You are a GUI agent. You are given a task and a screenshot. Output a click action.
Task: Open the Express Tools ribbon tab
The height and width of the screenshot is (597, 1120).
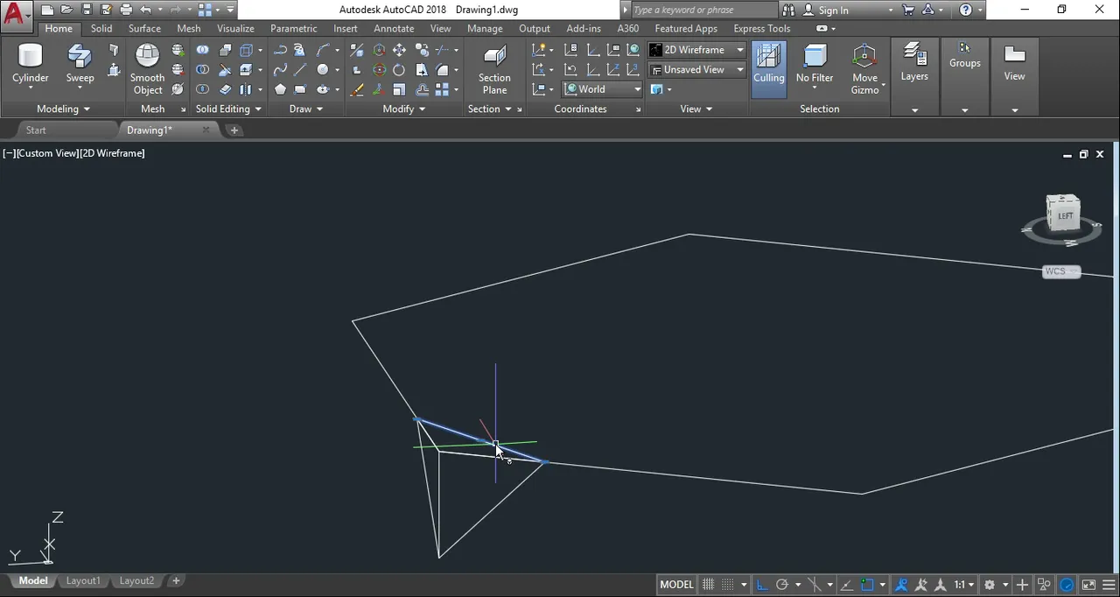point(762,28)
